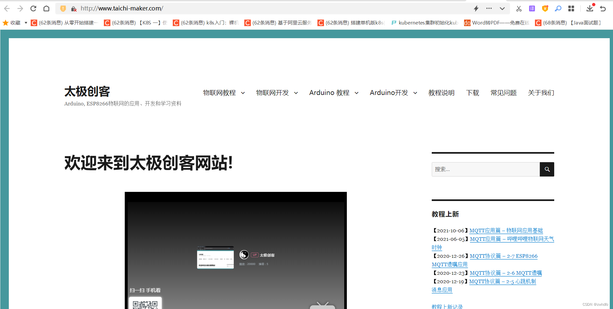Click the home icon next to address bar

[46, 8]
